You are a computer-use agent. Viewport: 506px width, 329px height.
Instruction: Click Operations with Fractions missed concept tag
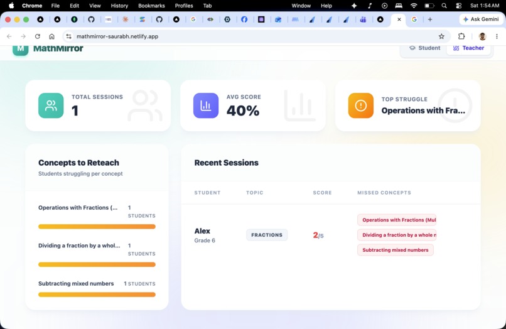click(x=397, y=220)
